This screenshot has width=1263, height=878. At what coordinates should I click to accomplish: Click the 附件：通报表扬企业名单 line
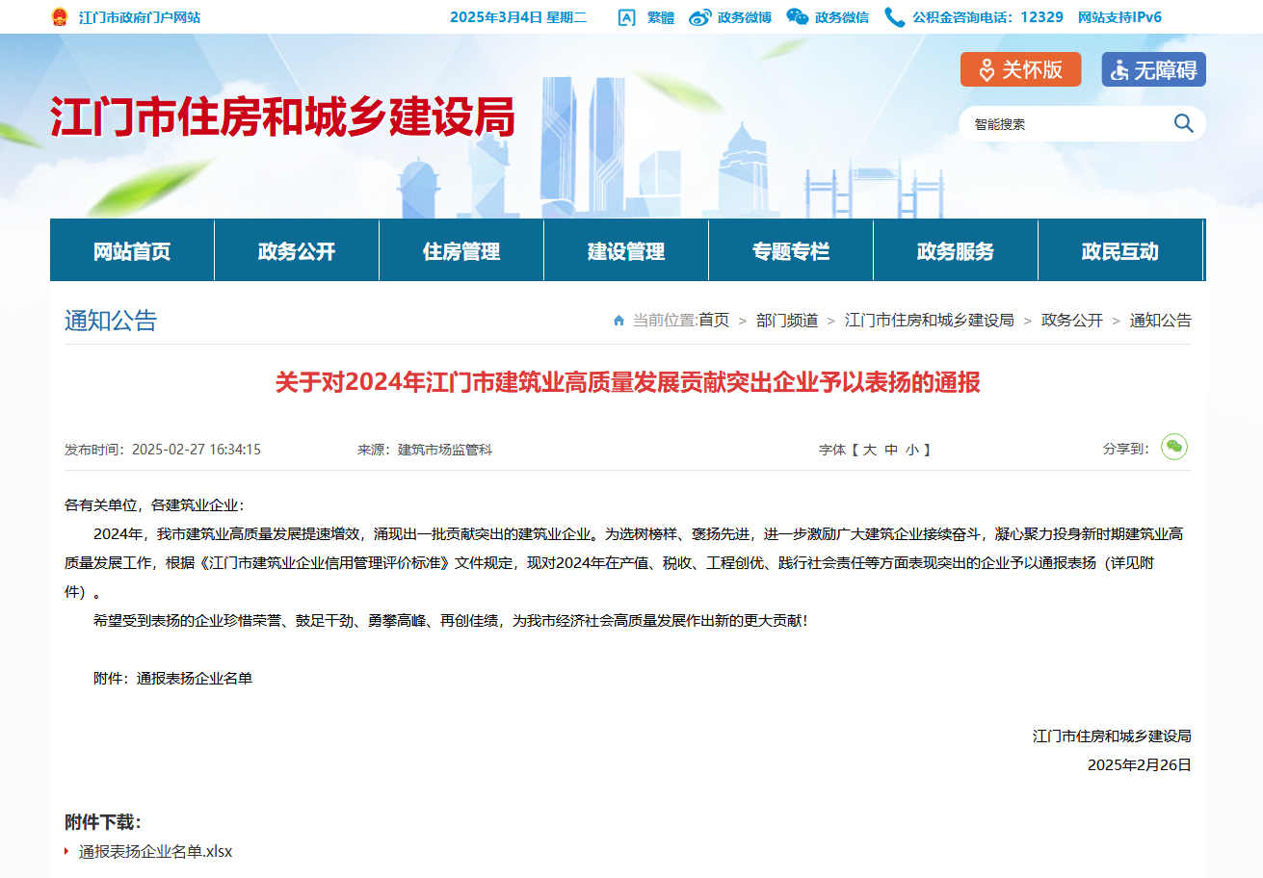(x=173, y=679)
